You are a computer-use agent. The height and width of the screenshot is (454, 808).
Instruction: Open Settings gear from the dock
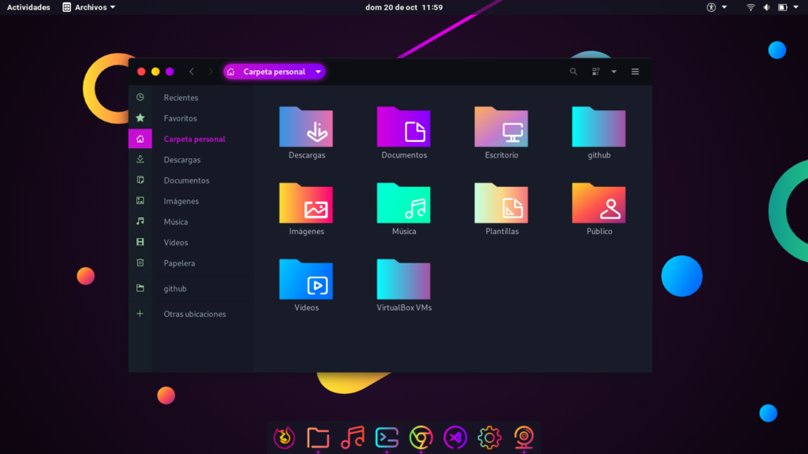coord(489,437)
